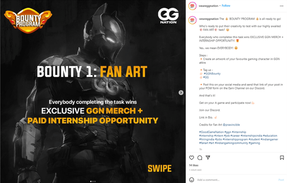Submit comment with the Post button
This screenshot has width=287, height=183.
click(281, 180)
